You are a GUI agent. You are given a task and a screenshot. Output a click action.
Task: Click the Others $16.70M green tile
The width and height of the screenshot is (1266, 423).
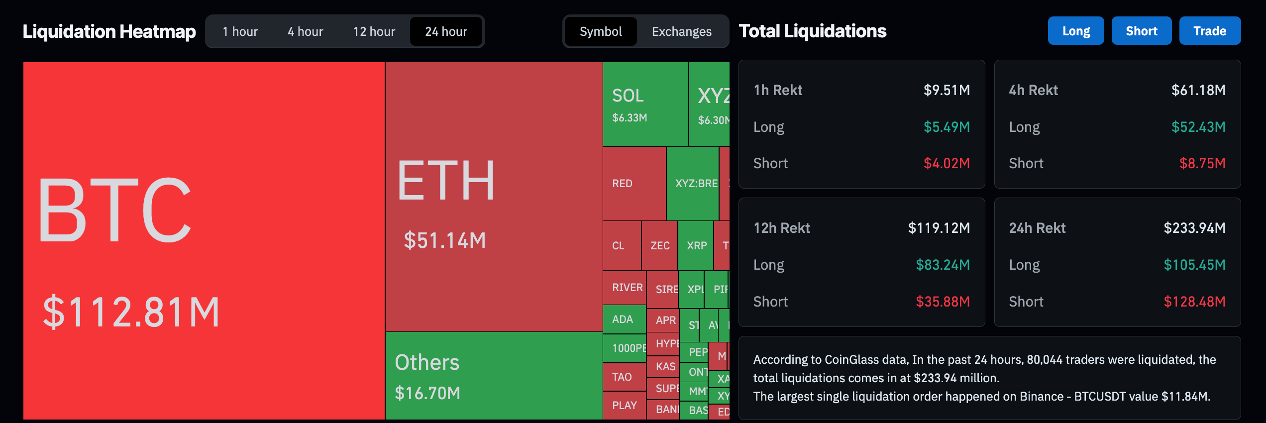tap(494, 376)
